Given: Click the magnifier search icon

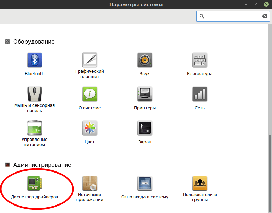Looking at the screenshot, I should click(202, 16).
